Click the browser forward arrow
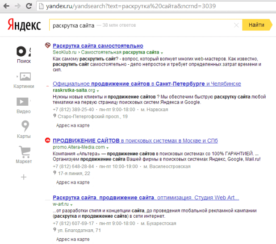 (x=17, y=6)
